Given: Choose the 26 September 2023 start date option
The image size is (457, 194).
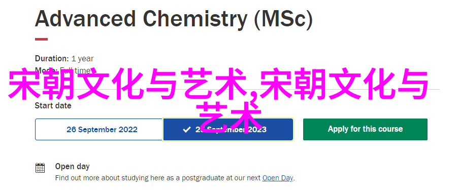Looking at the screenshot, I should pos(228,130).
